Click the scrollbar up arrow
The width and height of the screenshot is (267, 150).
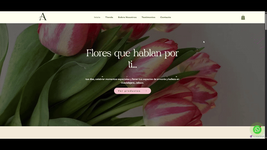pyautogui.click(x=266, y=12)
